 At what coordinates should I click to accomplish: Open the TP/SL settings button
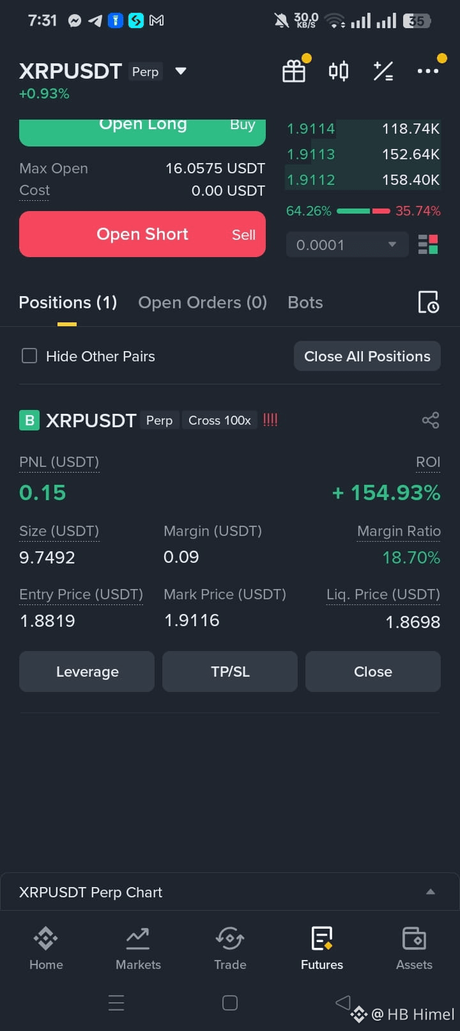[230, 672]
